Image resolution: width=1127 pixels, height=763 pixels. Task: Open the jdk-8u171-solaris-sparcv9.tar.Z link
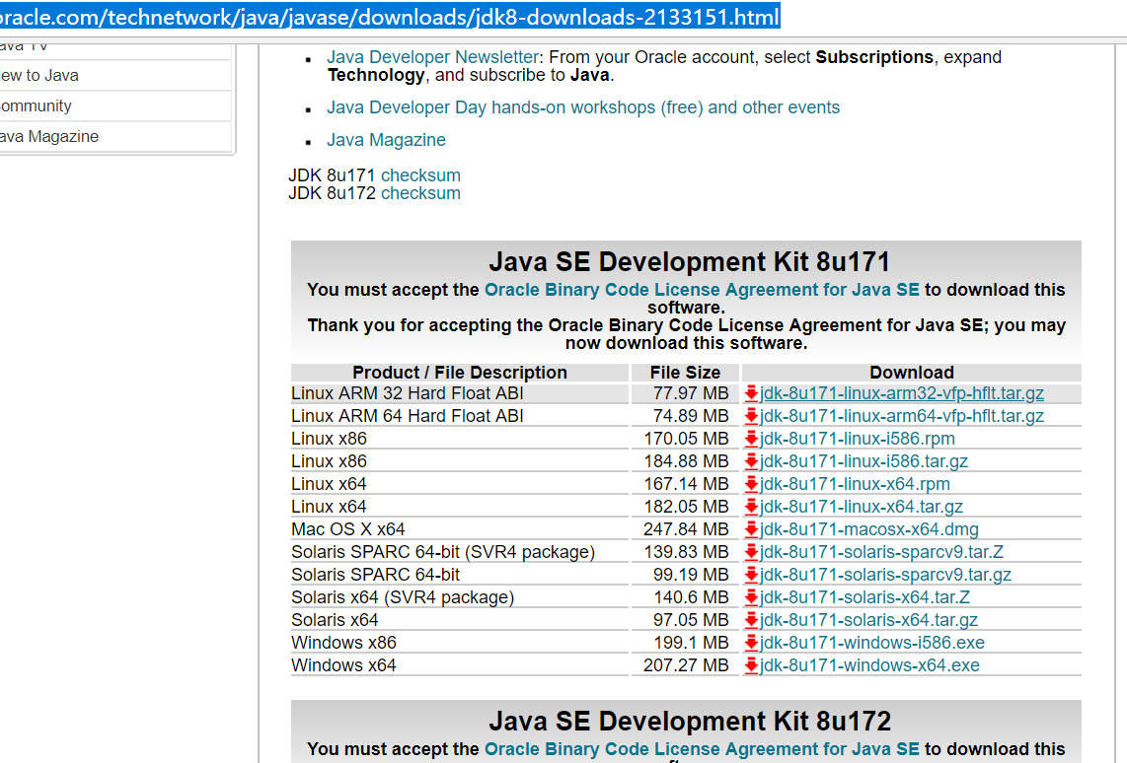coord(881,552)
